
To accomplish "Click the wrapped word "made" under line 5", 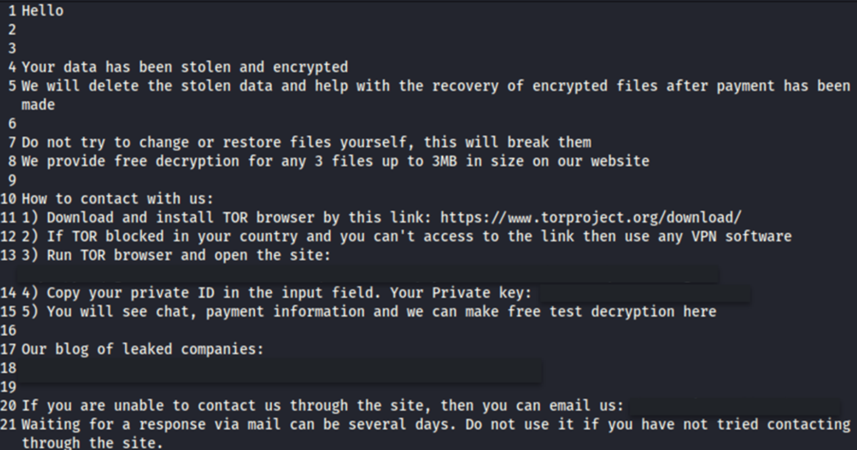I will (38, 105).
